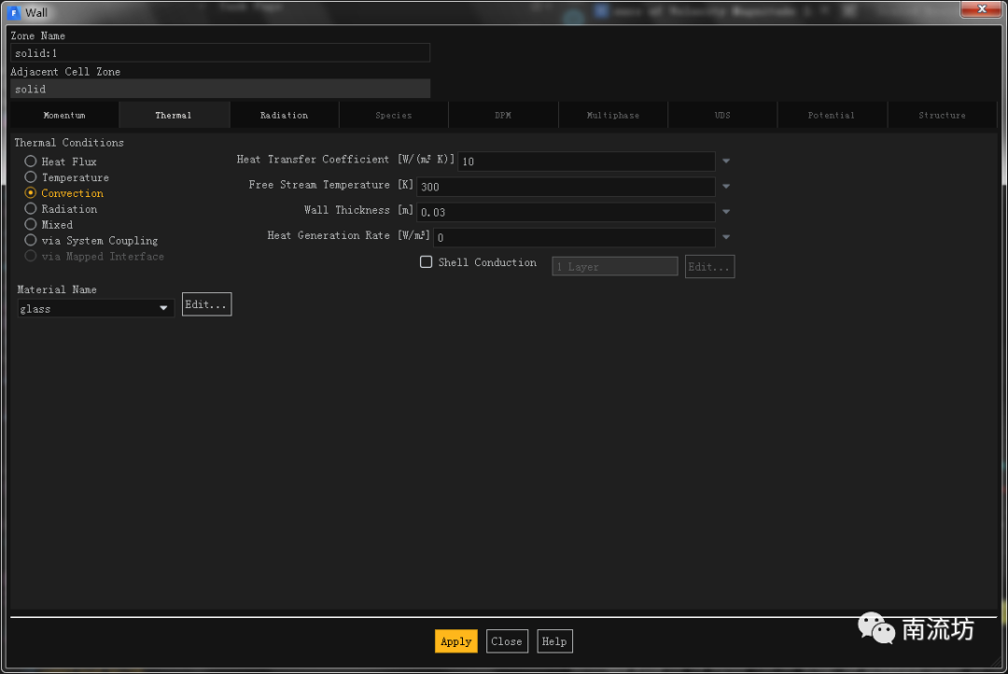Open the Material Name glass dropdown
Image resolution: width=1008 pixels, height=674 pixels.
(x=95, y=309)
